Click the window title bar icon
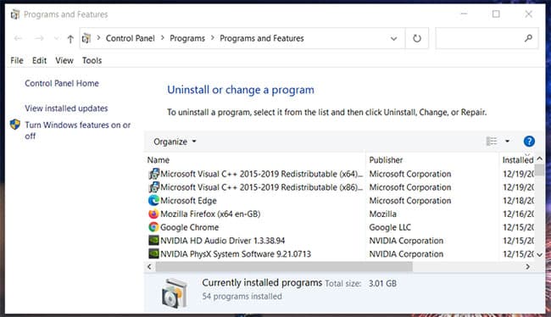This screenshot has width=551, height=317. tap(15, 14)
